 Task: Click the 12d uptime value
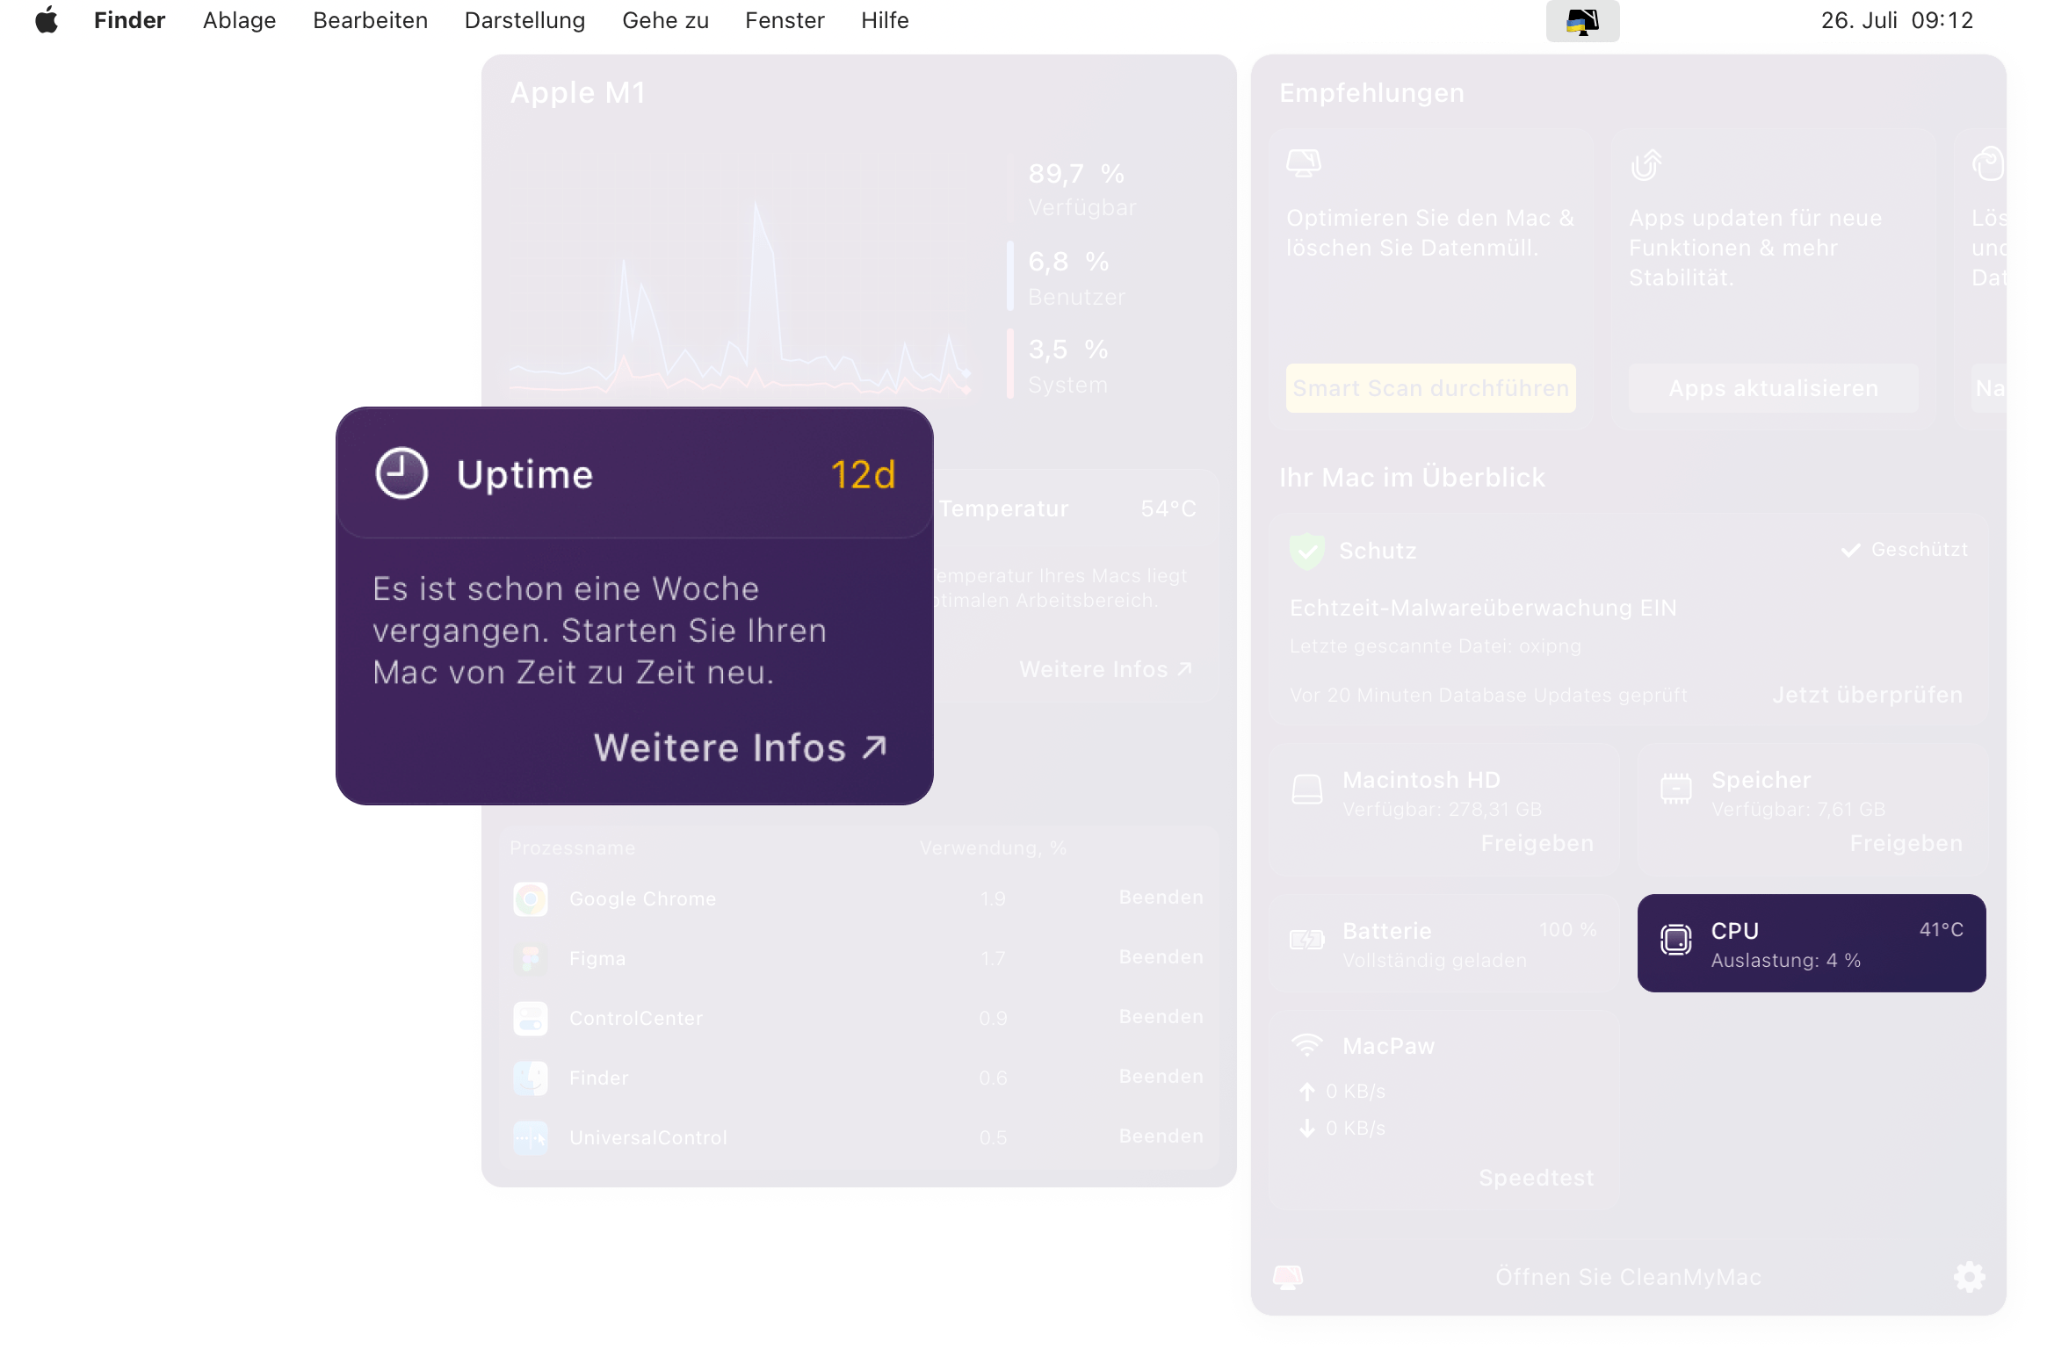click(x=863, y=474)
